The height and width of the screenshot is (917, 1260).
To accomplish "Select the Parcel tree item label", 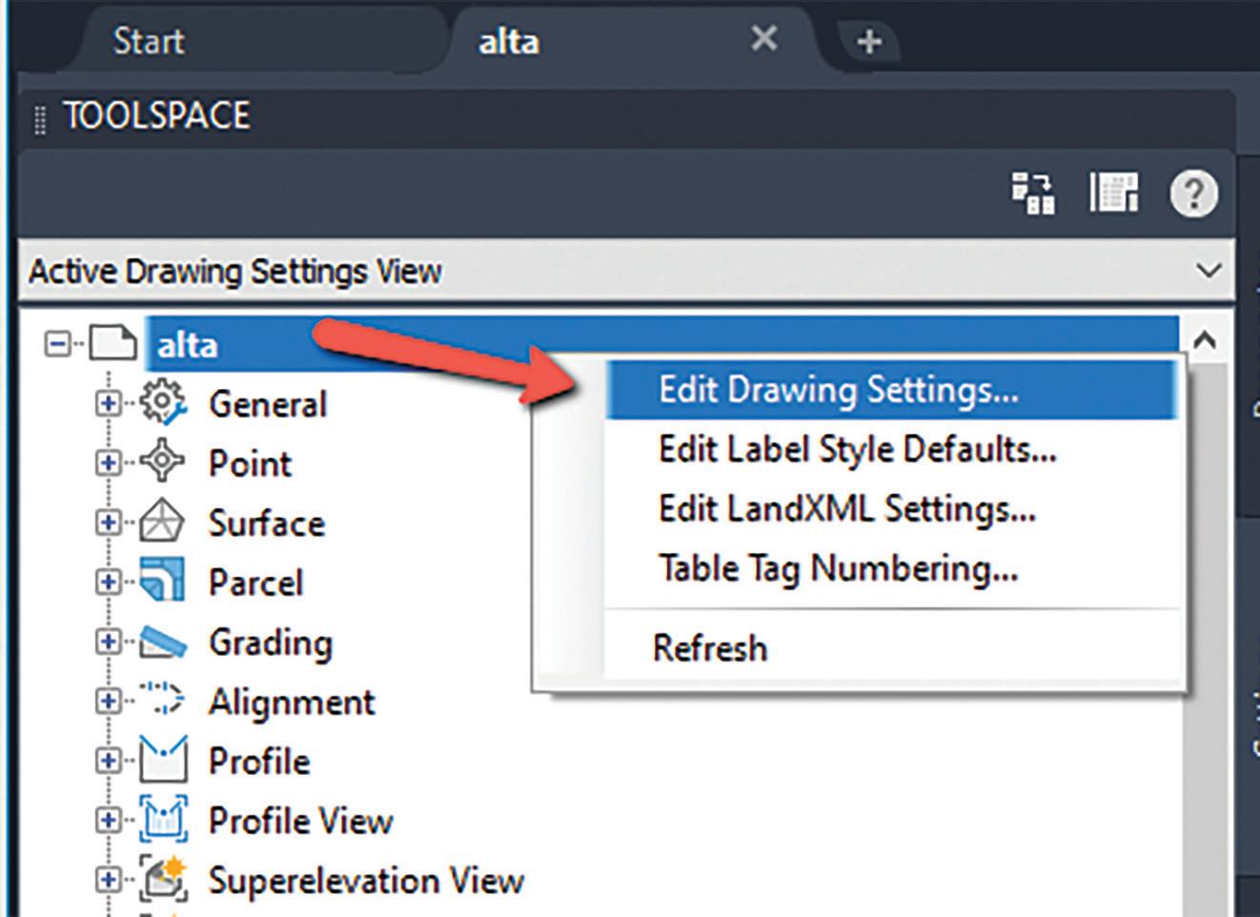I will (x=255, y=582).
